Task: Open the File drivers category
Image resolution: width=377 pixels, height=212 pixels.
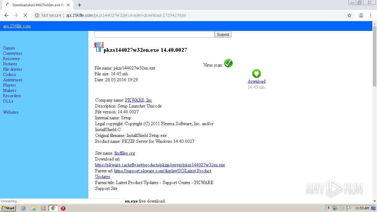Action: pyautogui.click(x=12, y=69)
